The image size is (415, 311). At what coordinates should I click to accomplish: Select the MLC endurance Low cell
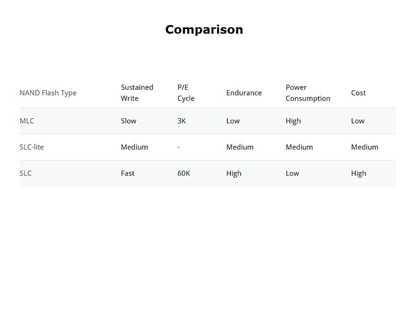click(x=233, y=121)
